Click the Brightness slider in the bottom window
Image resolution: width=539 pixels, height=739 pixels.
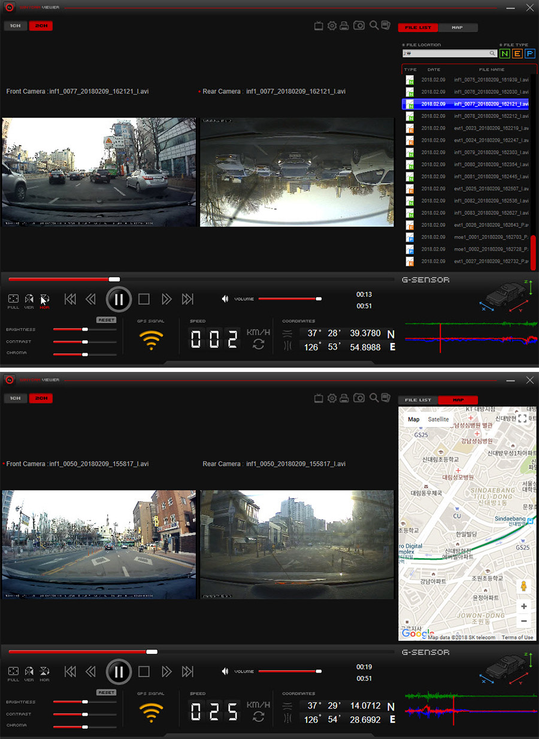coord(84,702)
